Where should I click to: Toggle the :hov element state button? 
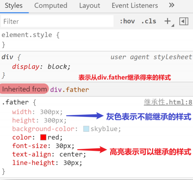click(x=127, y=21)
